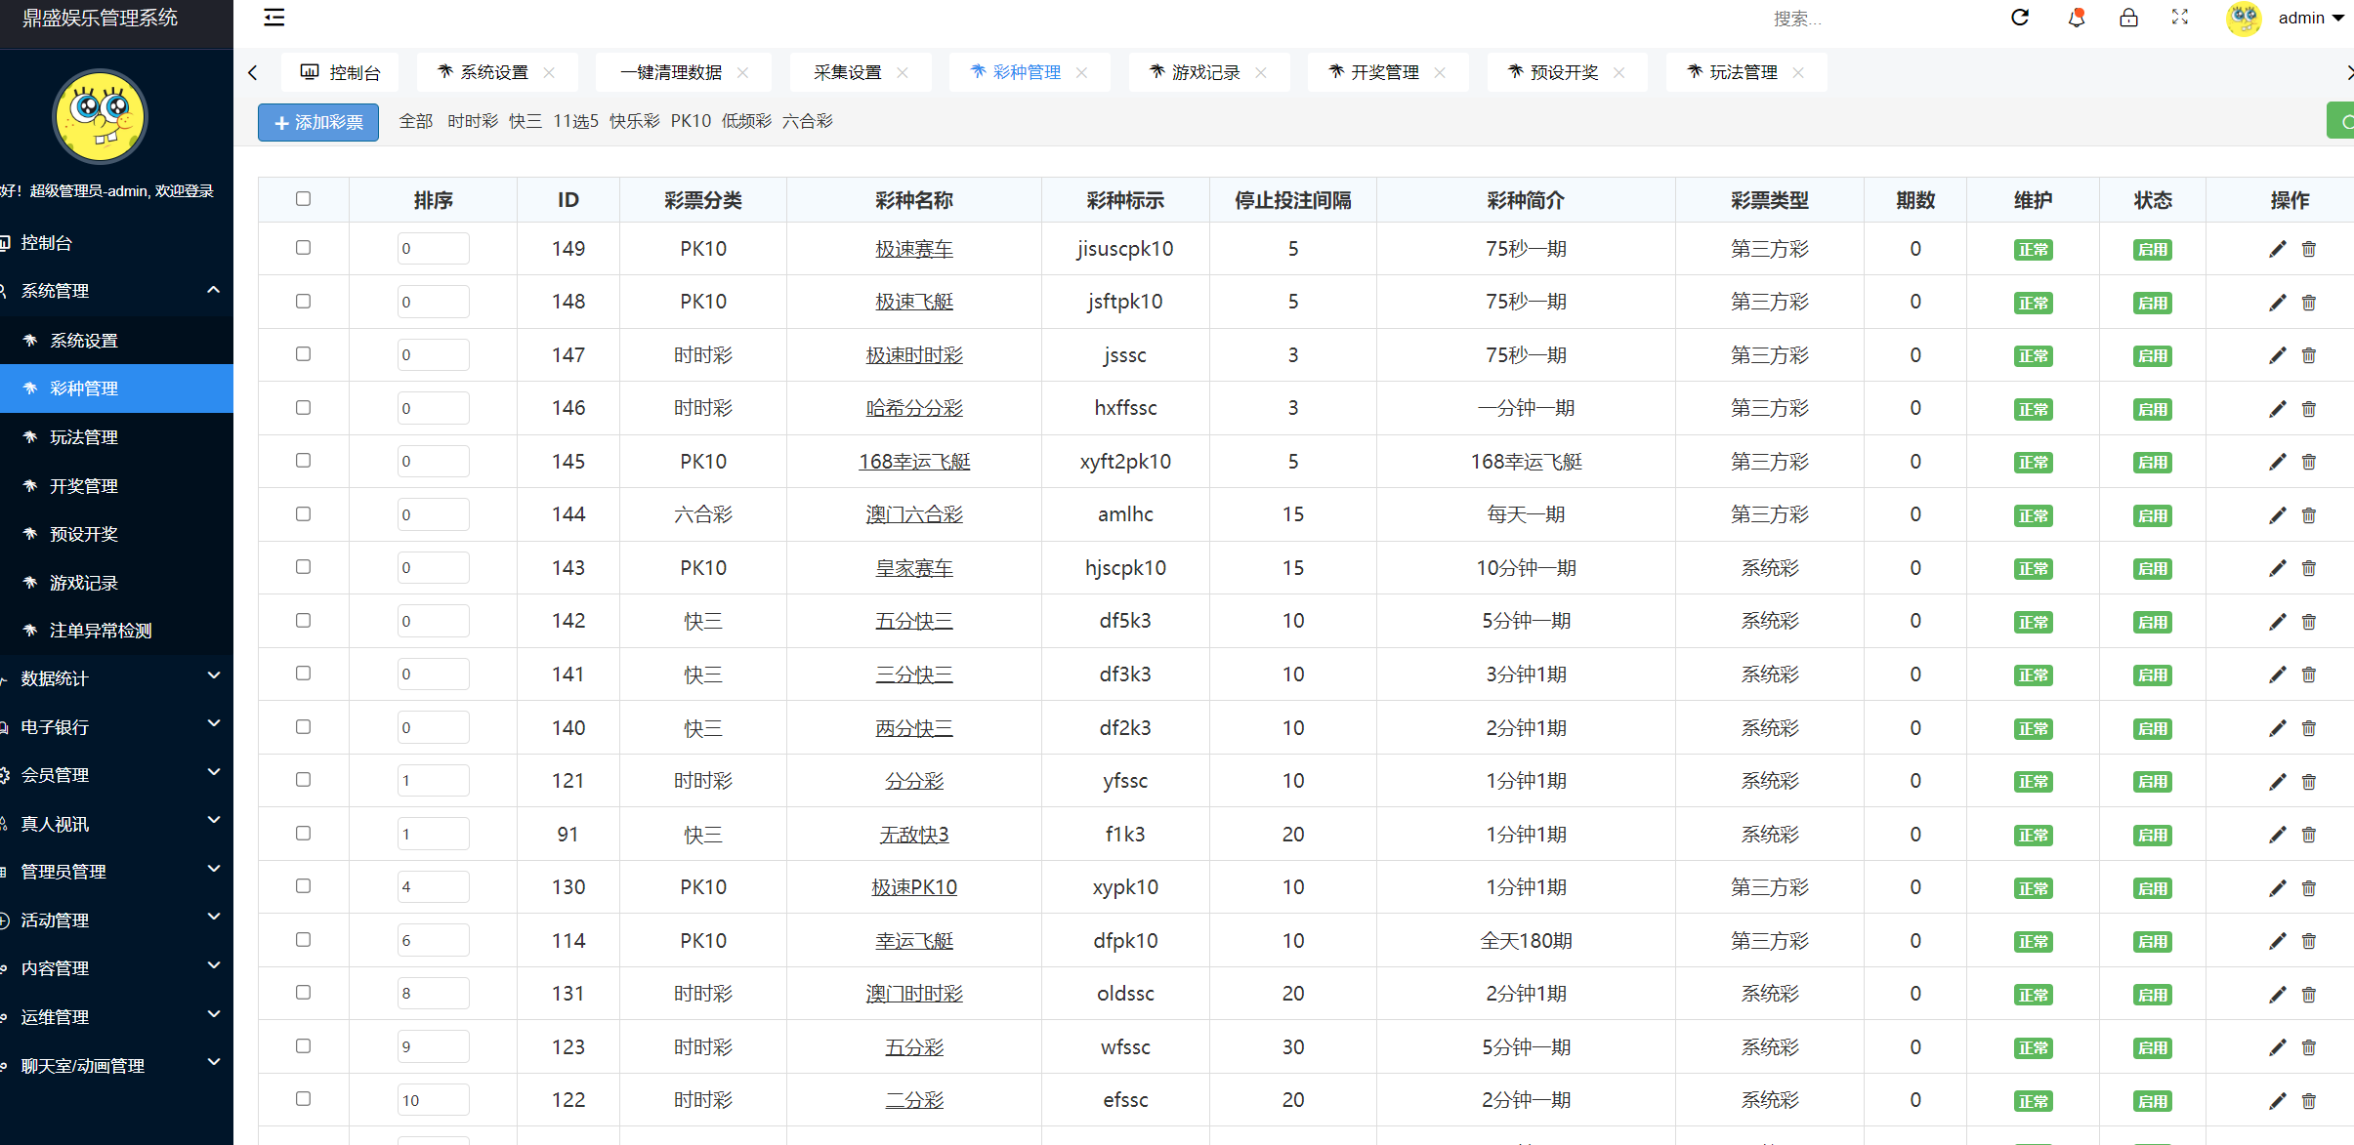Click the 正常 status badge for ID 122

[2034, 1100]
